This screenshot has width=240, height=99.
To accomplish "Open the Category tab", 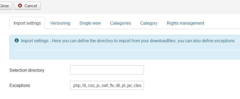I will [x=149, y=23].
